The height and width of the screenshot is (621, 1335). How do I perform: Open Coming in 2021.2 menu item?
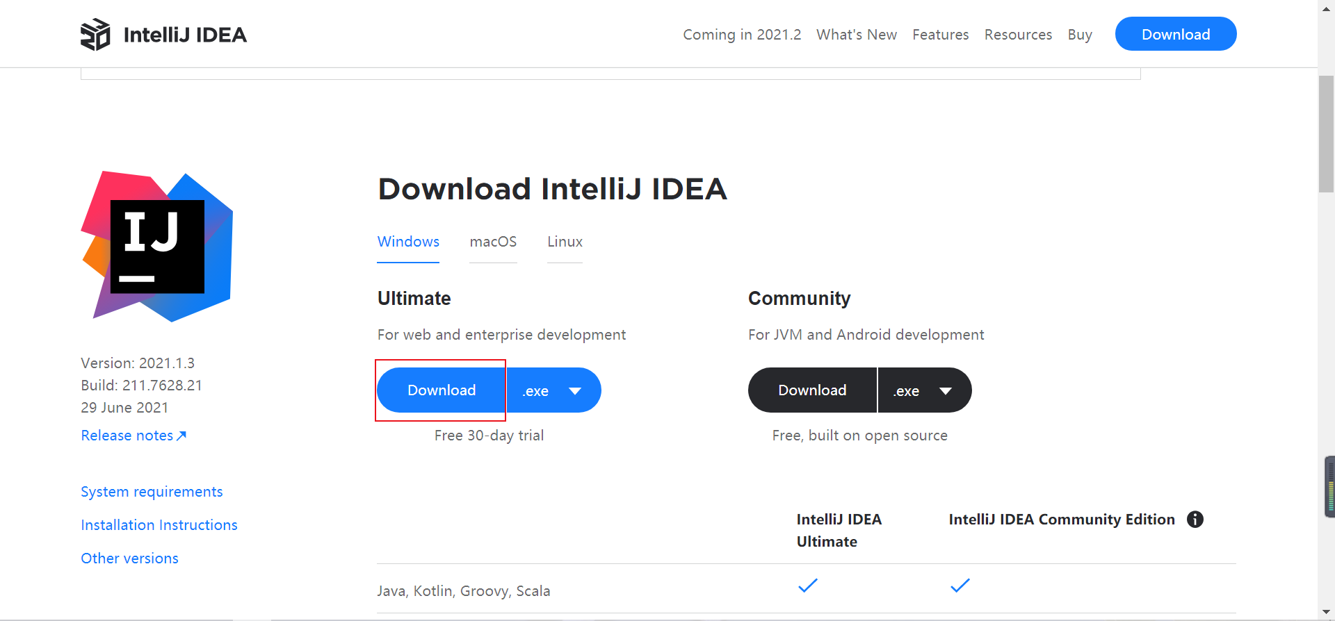click(742, 35)
